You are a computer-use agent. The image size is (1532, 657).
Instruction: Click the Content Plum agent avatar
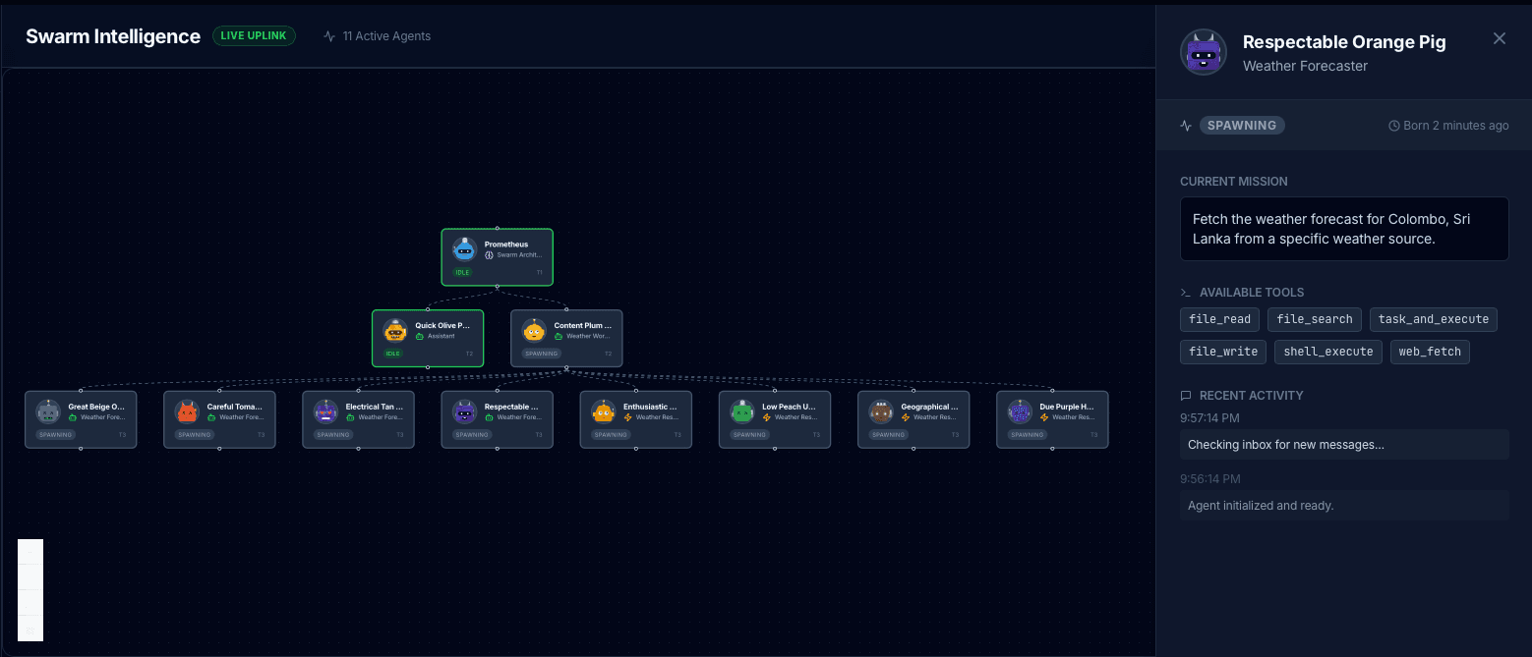tap(534, 330)
